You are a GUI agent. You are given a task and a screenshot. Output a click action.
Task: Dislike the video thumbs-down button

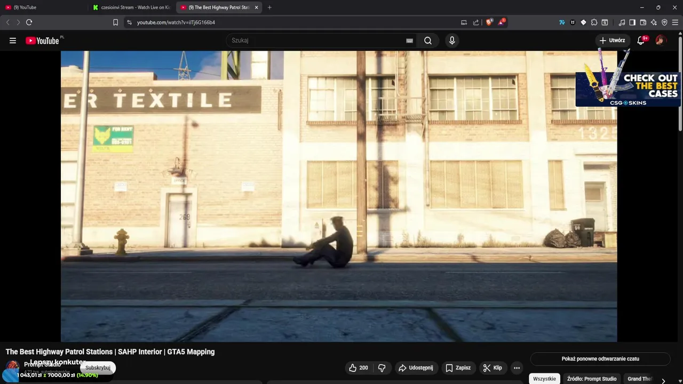point(382,368)
